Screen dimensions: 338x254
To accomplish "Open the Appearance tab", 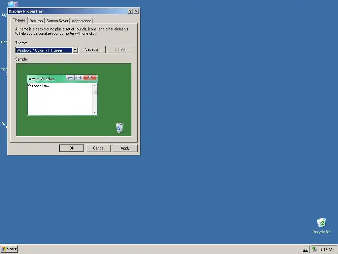I will pyautogui.click(x=82, y=21).
